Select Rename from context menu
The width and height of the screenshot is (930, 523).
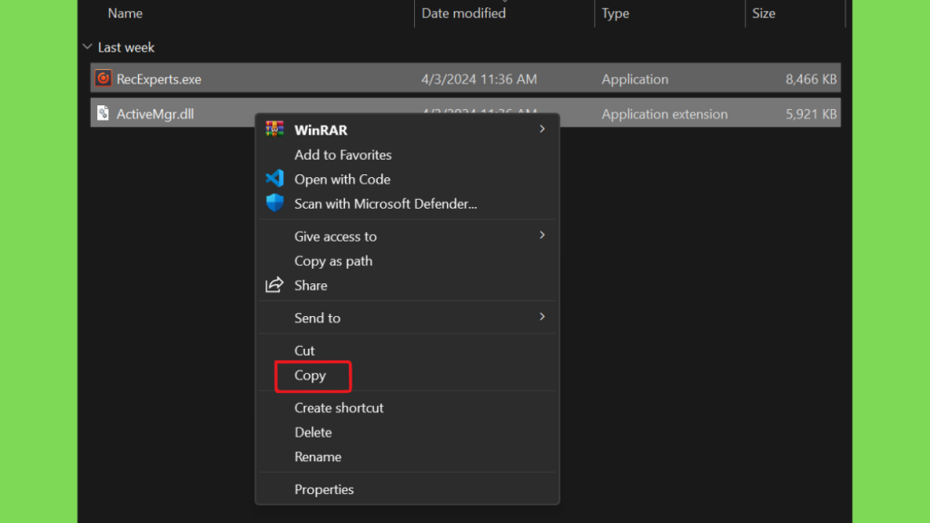click(x=407, y=457)
